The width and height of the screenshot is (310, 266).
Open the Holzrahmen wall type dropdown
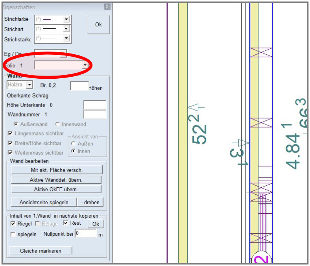coord(30,85)
